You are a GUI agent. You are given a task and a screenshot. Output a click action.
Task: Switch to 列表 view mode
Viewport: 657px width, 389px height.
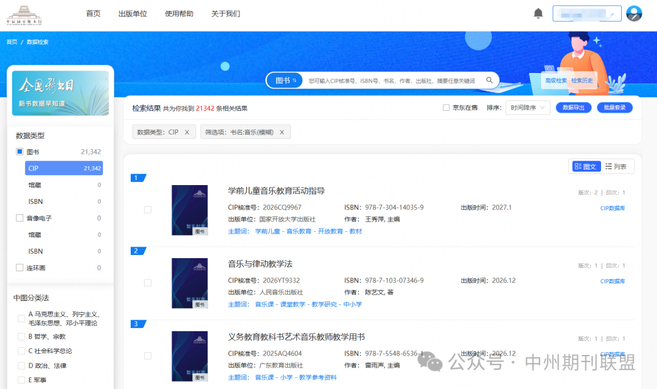click(x=616, y=166)
